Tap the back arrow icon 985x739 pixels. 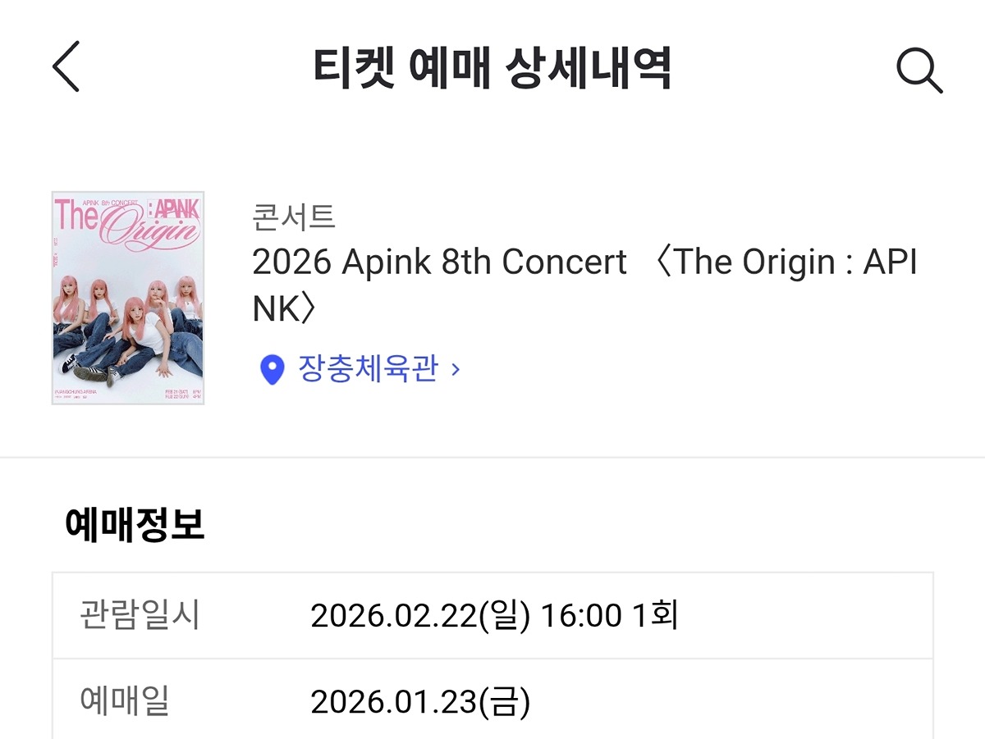point(66,66)
